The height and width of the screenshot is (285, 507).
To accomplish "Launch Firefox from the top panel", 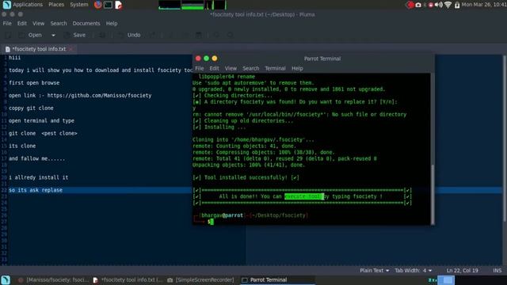I will pos(98,5).
